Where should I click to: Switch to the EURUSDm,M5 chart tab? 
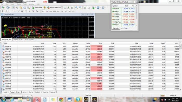click(x=18, y=40)
